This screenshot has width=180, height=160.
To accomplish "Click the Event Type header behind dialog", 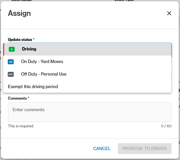I will [124, 0].
